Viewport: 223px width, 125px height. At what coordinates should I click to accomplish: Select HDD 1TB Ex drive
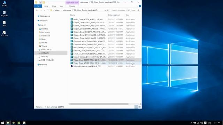47,60
